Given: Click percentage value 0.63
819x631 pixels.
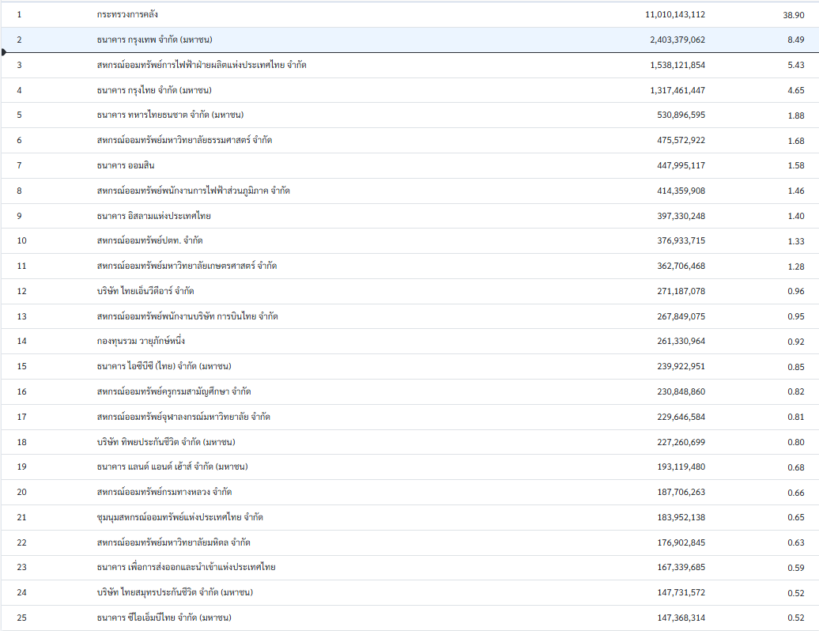Looking at the screenshot, I should tap(795, 542).
